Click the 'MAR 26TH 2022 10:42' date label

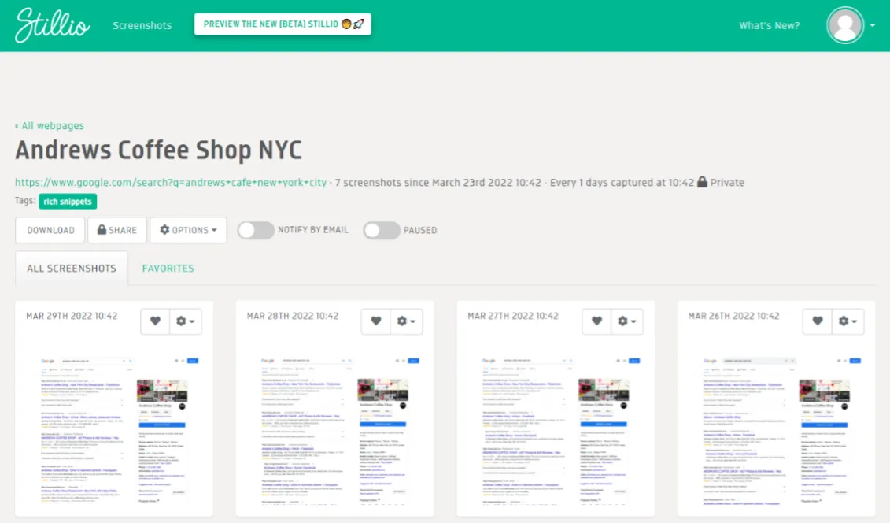click(734, 316)
